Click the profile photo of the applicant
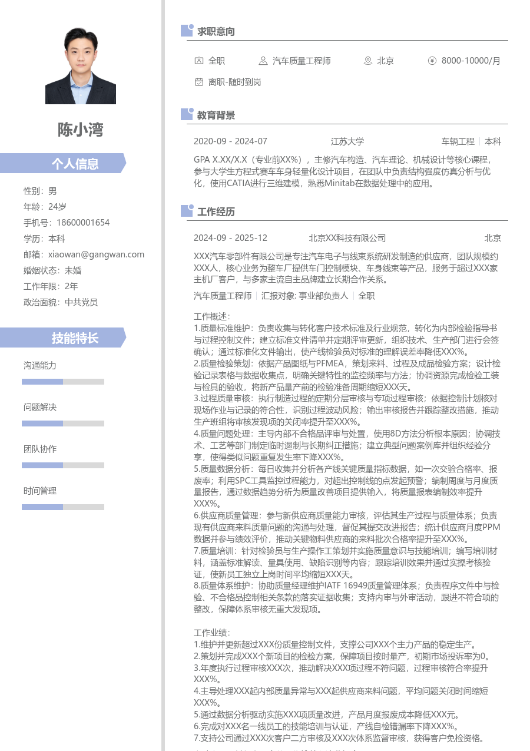530x751 pixels. (81, 66)
